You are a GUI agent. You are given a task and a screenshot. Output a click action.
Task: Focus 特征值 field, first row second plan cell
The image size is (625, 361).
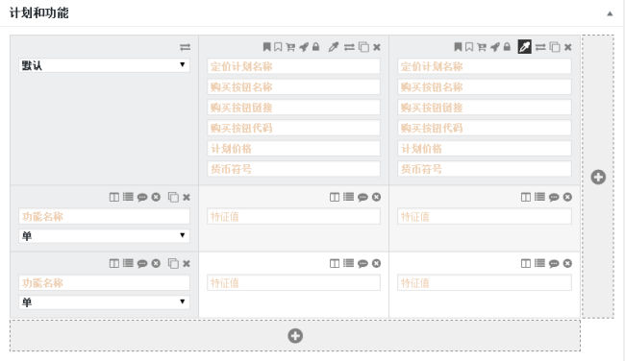[x=485, y=217]
